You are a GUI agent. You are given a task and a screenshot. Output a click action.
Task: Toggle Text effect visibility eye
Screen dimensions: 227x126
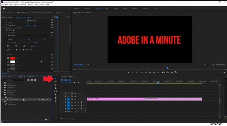5,28
